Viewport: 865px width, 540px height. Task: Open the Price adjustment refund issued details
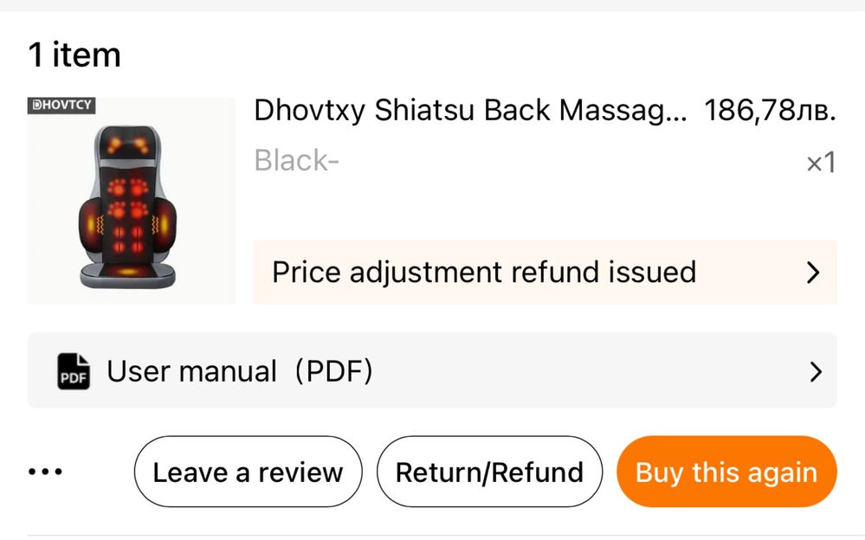[x=545, y=272]
